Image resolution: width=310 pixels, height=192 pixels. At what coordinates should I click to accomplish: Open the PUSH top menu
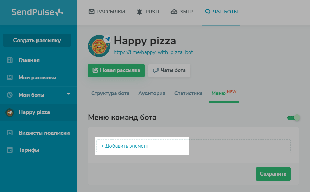point(148,12)
